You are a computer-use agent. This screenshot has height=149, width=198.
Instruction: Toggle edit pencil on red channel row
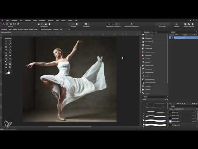tap(195, 112)
